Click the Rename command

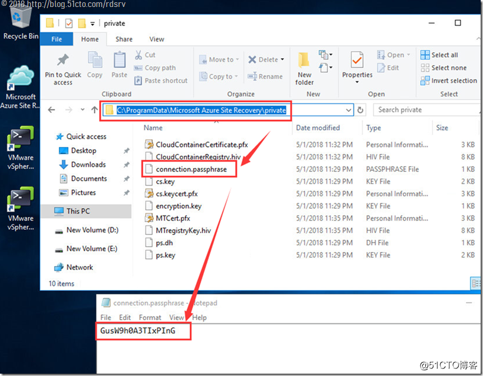(x=265, y=76)
